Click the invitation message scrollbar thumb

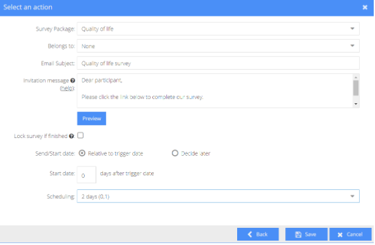(356, 88)
